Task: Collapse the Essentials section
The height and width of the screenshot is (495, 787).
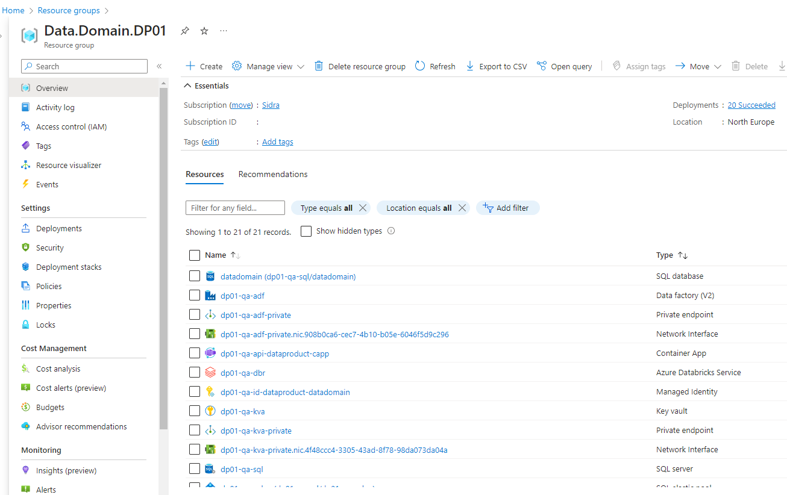Action: pyautogui.click(x=188, y=86)
